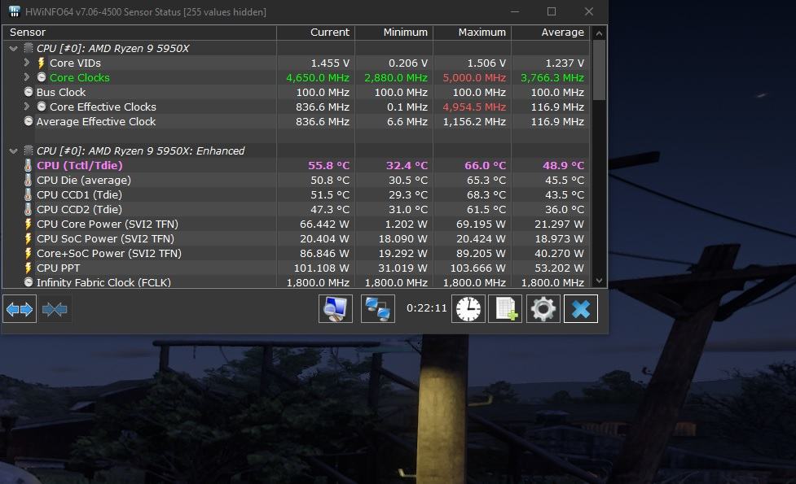Select the CPU CCD2 (Tdie) row label

coord(79,209)
